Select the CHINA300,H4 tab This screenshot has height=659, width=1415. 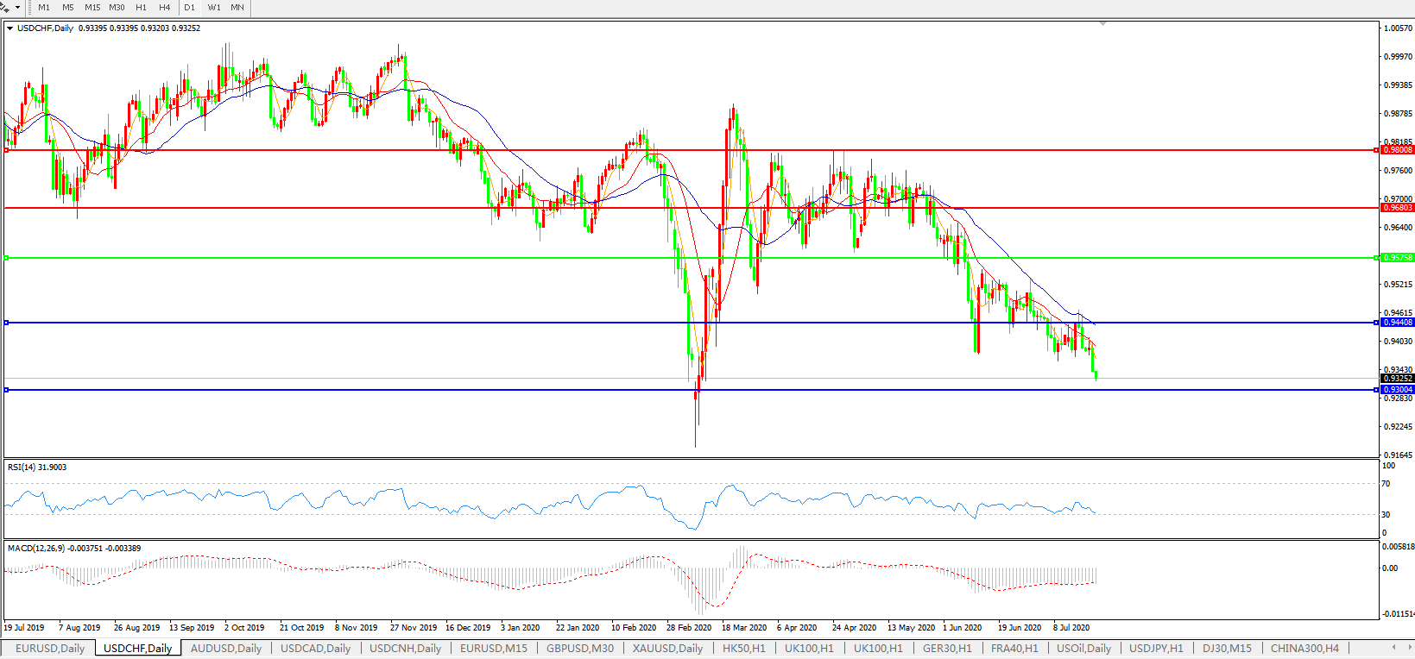click(1304, 648)
